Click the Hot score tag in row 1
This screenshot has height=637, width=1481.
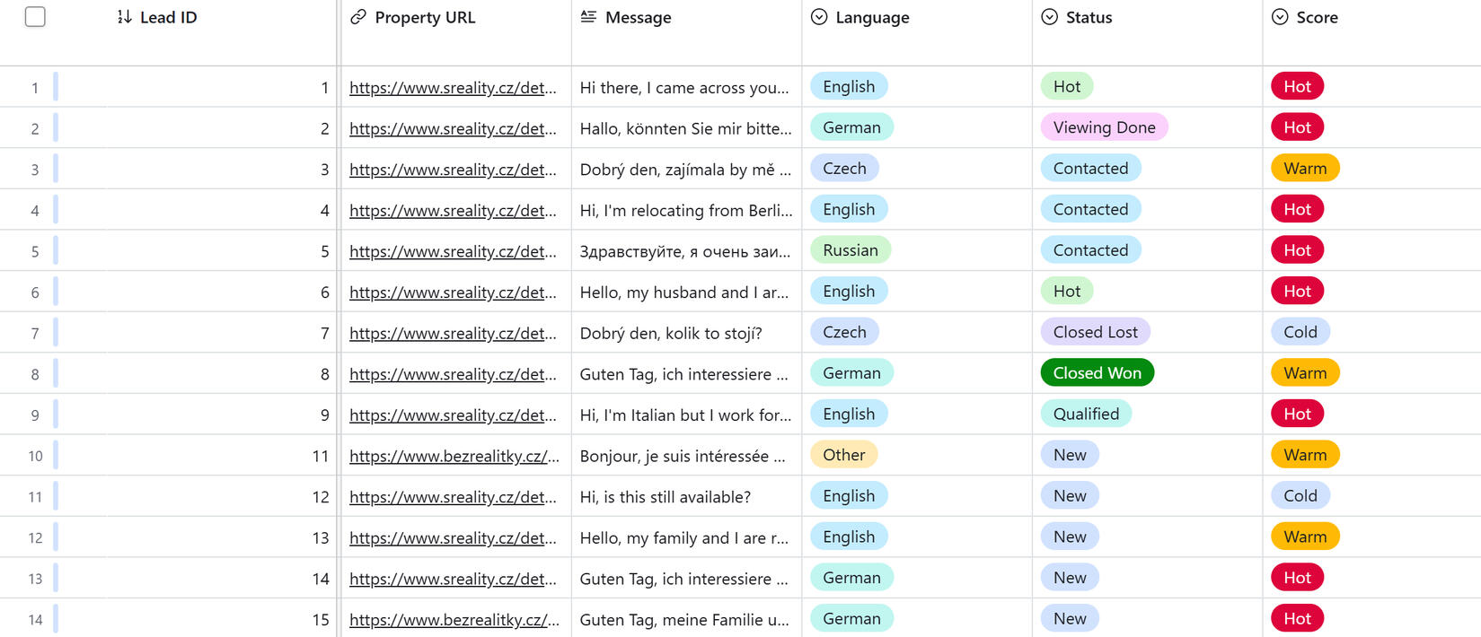pos(1297,86)
